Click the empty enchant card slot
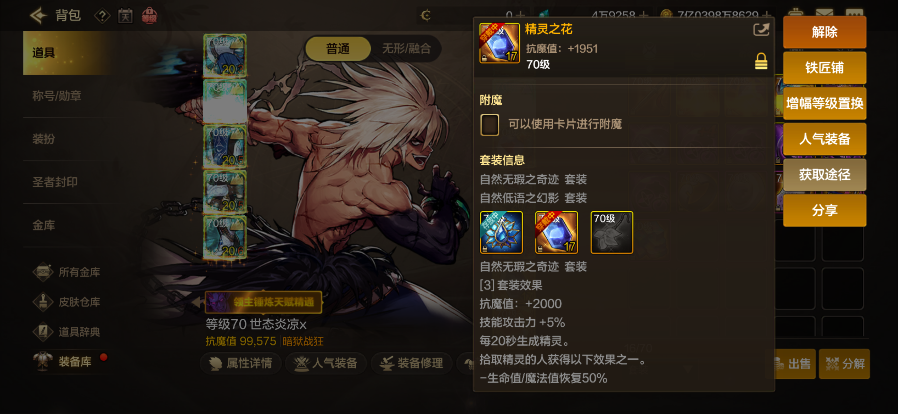 coord(489,125)
